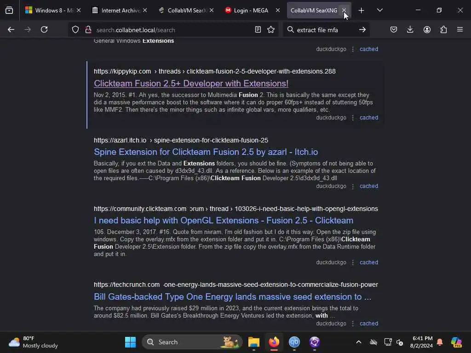Screen dimensions: 471x353
Task: Click techcrunch.com result URL text
Action: point(236,285)
